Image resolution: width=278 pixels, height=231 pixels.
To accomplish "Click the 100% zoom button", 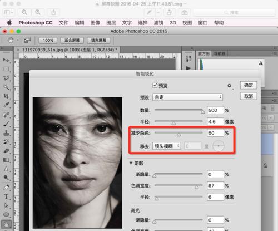I will click(48, 40).
